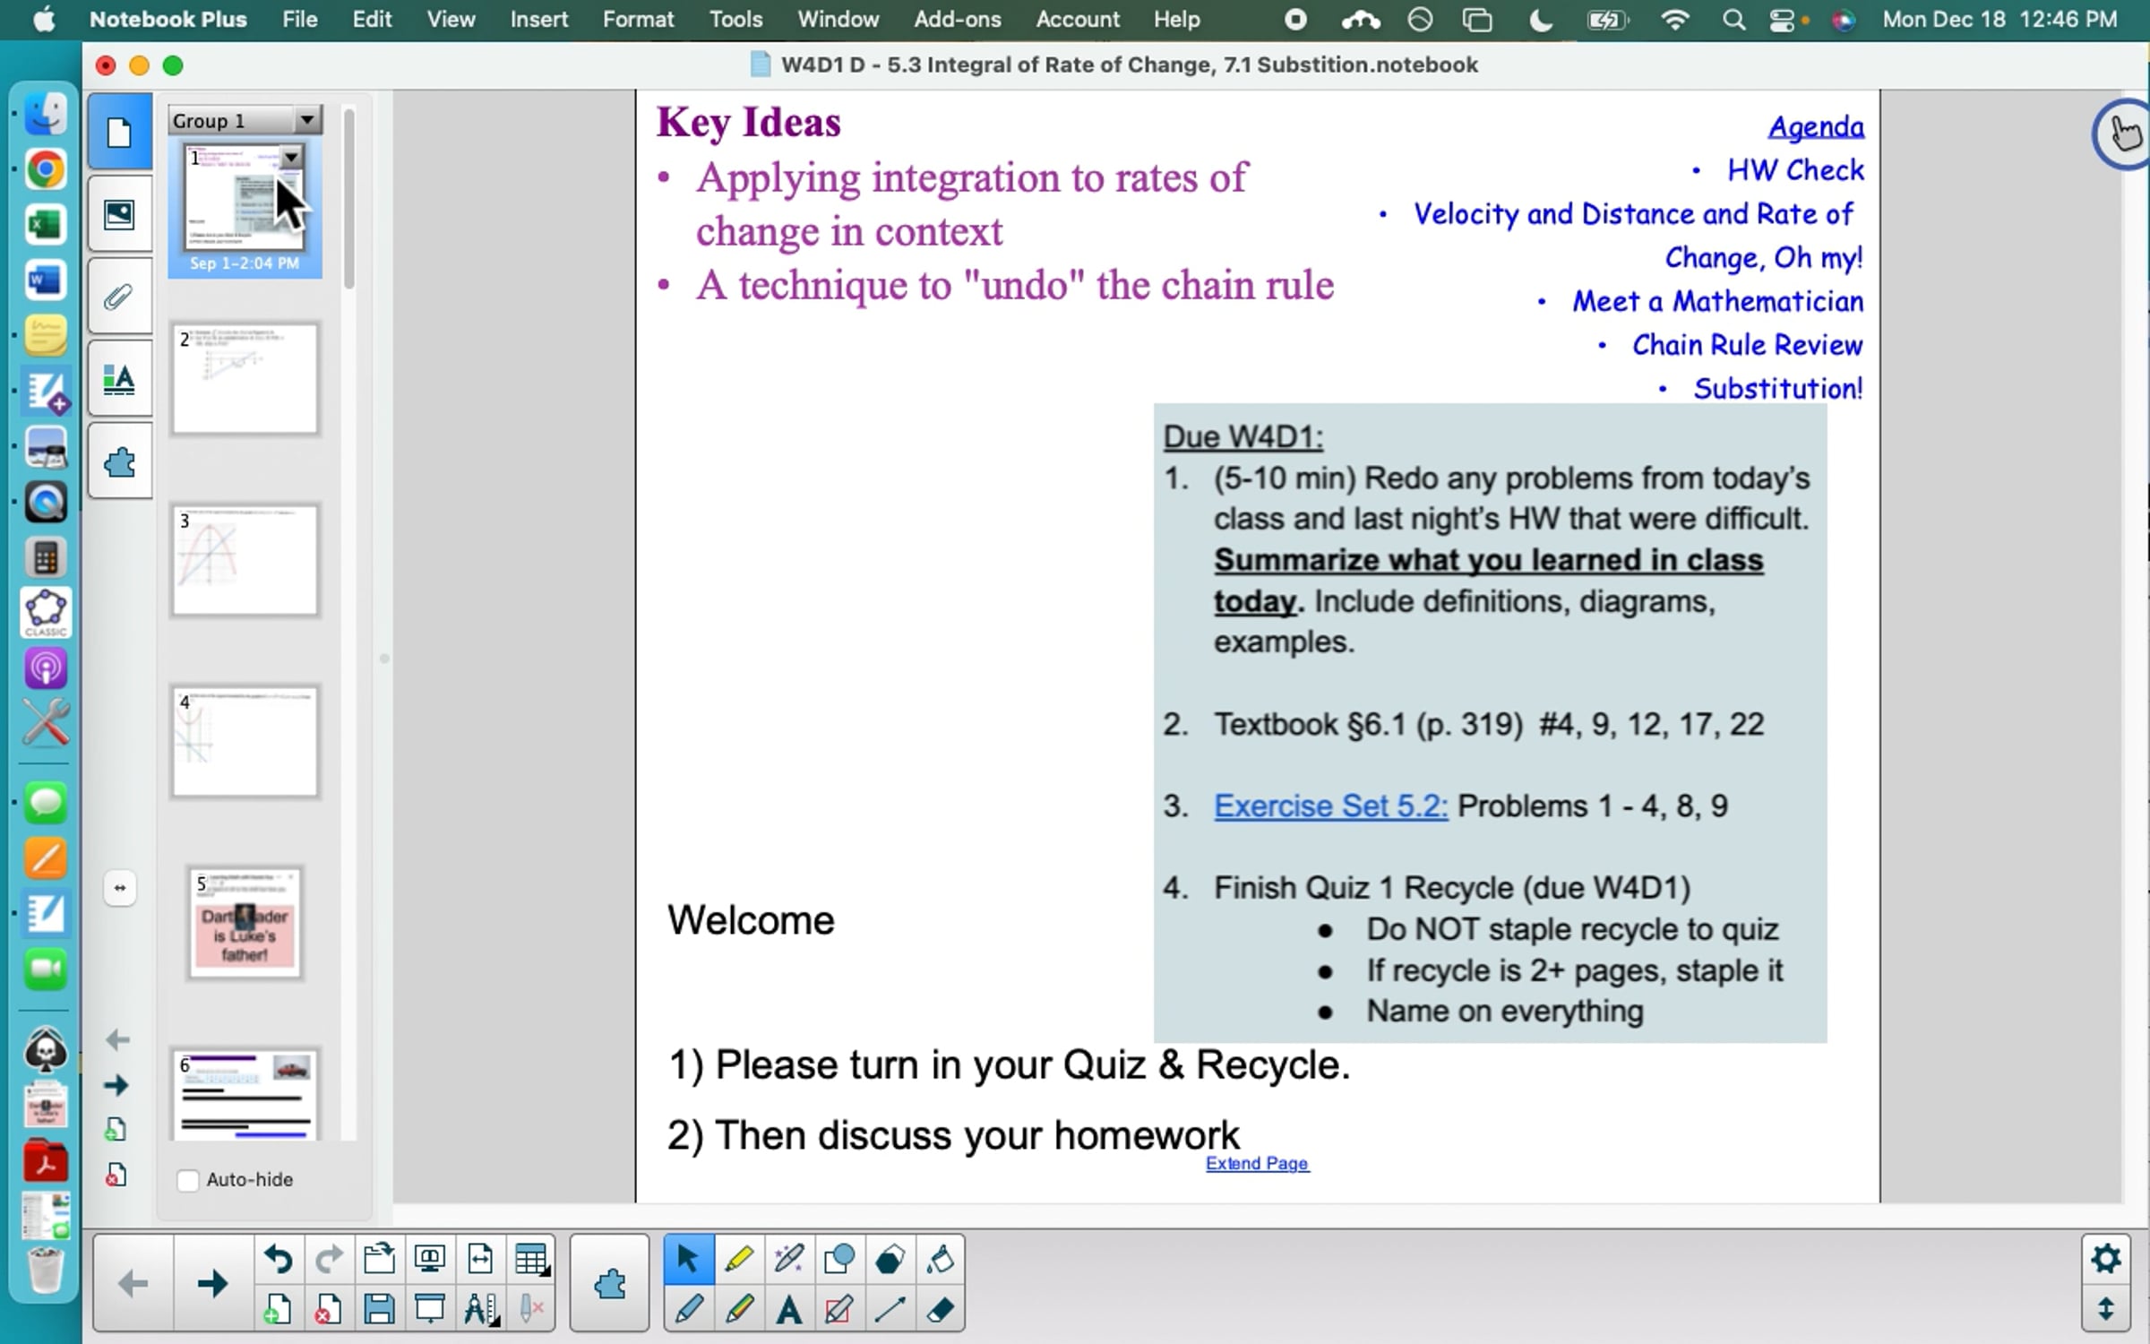Select the Text tool
The image size is (2150, 1344).
788,1310
